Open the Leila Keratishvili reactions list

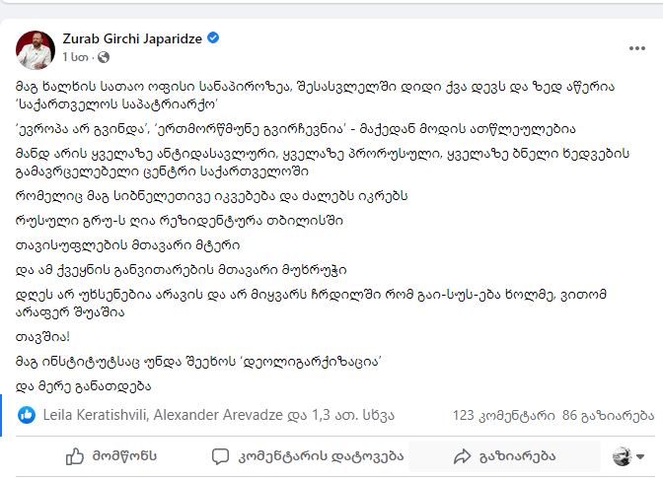[x=95, y=415]
